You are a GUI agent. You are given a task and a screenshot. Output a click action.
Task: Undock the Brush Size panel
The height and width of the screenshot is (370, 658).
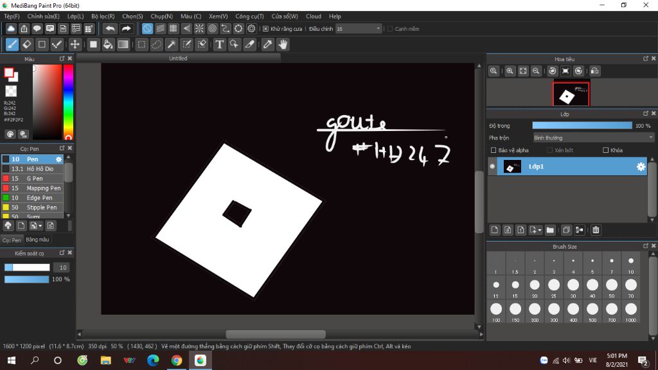pos(646,246)
